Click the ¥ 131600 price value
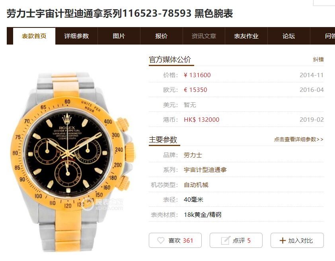Image resolution: width=335 pixels, height=261 pixels. coord(197,75)
